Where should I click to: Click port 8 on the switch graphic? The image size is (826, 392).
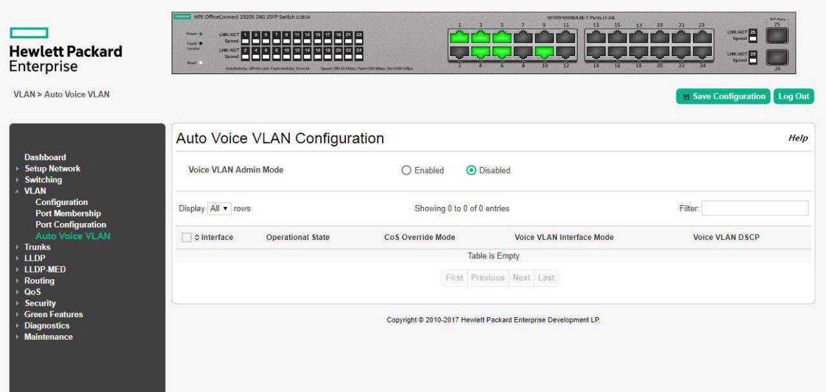(x=523, y=52)
